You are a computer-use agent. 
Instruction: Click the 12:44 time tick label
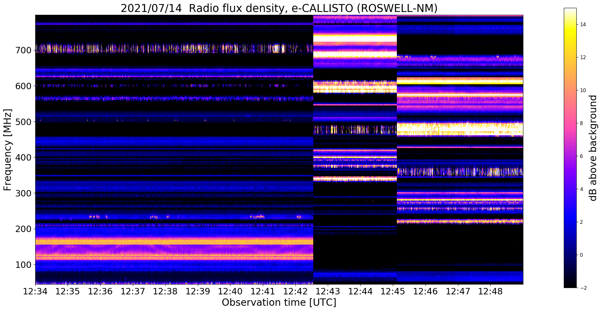click(361, 291)
